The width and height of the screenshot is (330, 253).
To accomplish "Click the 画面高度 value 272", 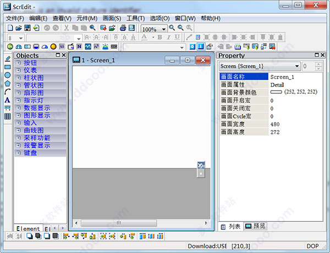I will click(x=275, y=132).
